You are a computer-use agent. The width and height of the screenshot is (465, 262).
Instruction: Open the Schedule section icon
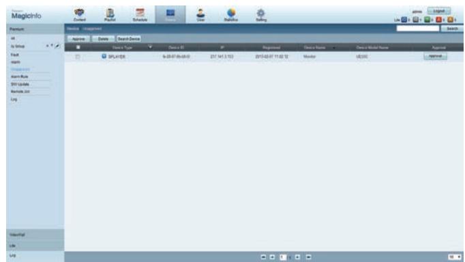pyautogui.click(x=140, y=14)
